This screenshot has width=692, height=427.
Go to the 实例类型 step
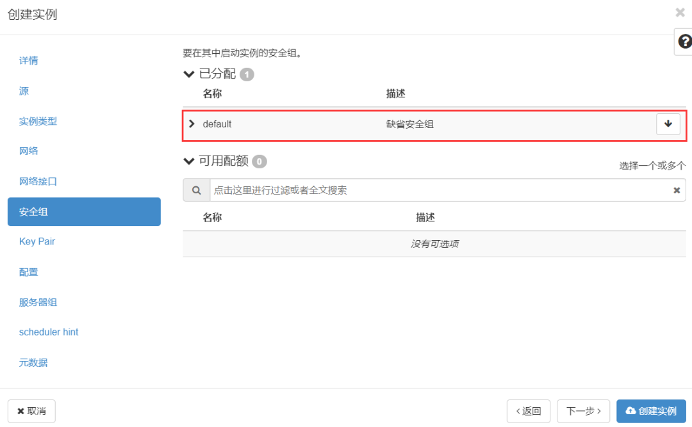tap(38, 121)
